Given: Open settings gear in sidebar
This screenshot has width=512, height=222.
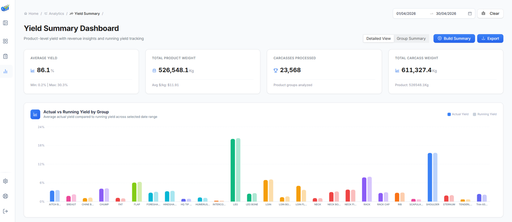Looking at the screenshot, I should tap(5, 181).
